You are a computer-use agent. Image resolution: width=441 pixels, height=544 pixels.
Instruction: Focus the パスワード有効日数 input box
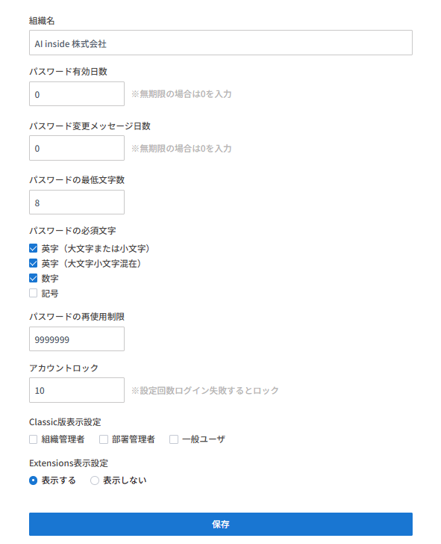(x=77, y=93)
